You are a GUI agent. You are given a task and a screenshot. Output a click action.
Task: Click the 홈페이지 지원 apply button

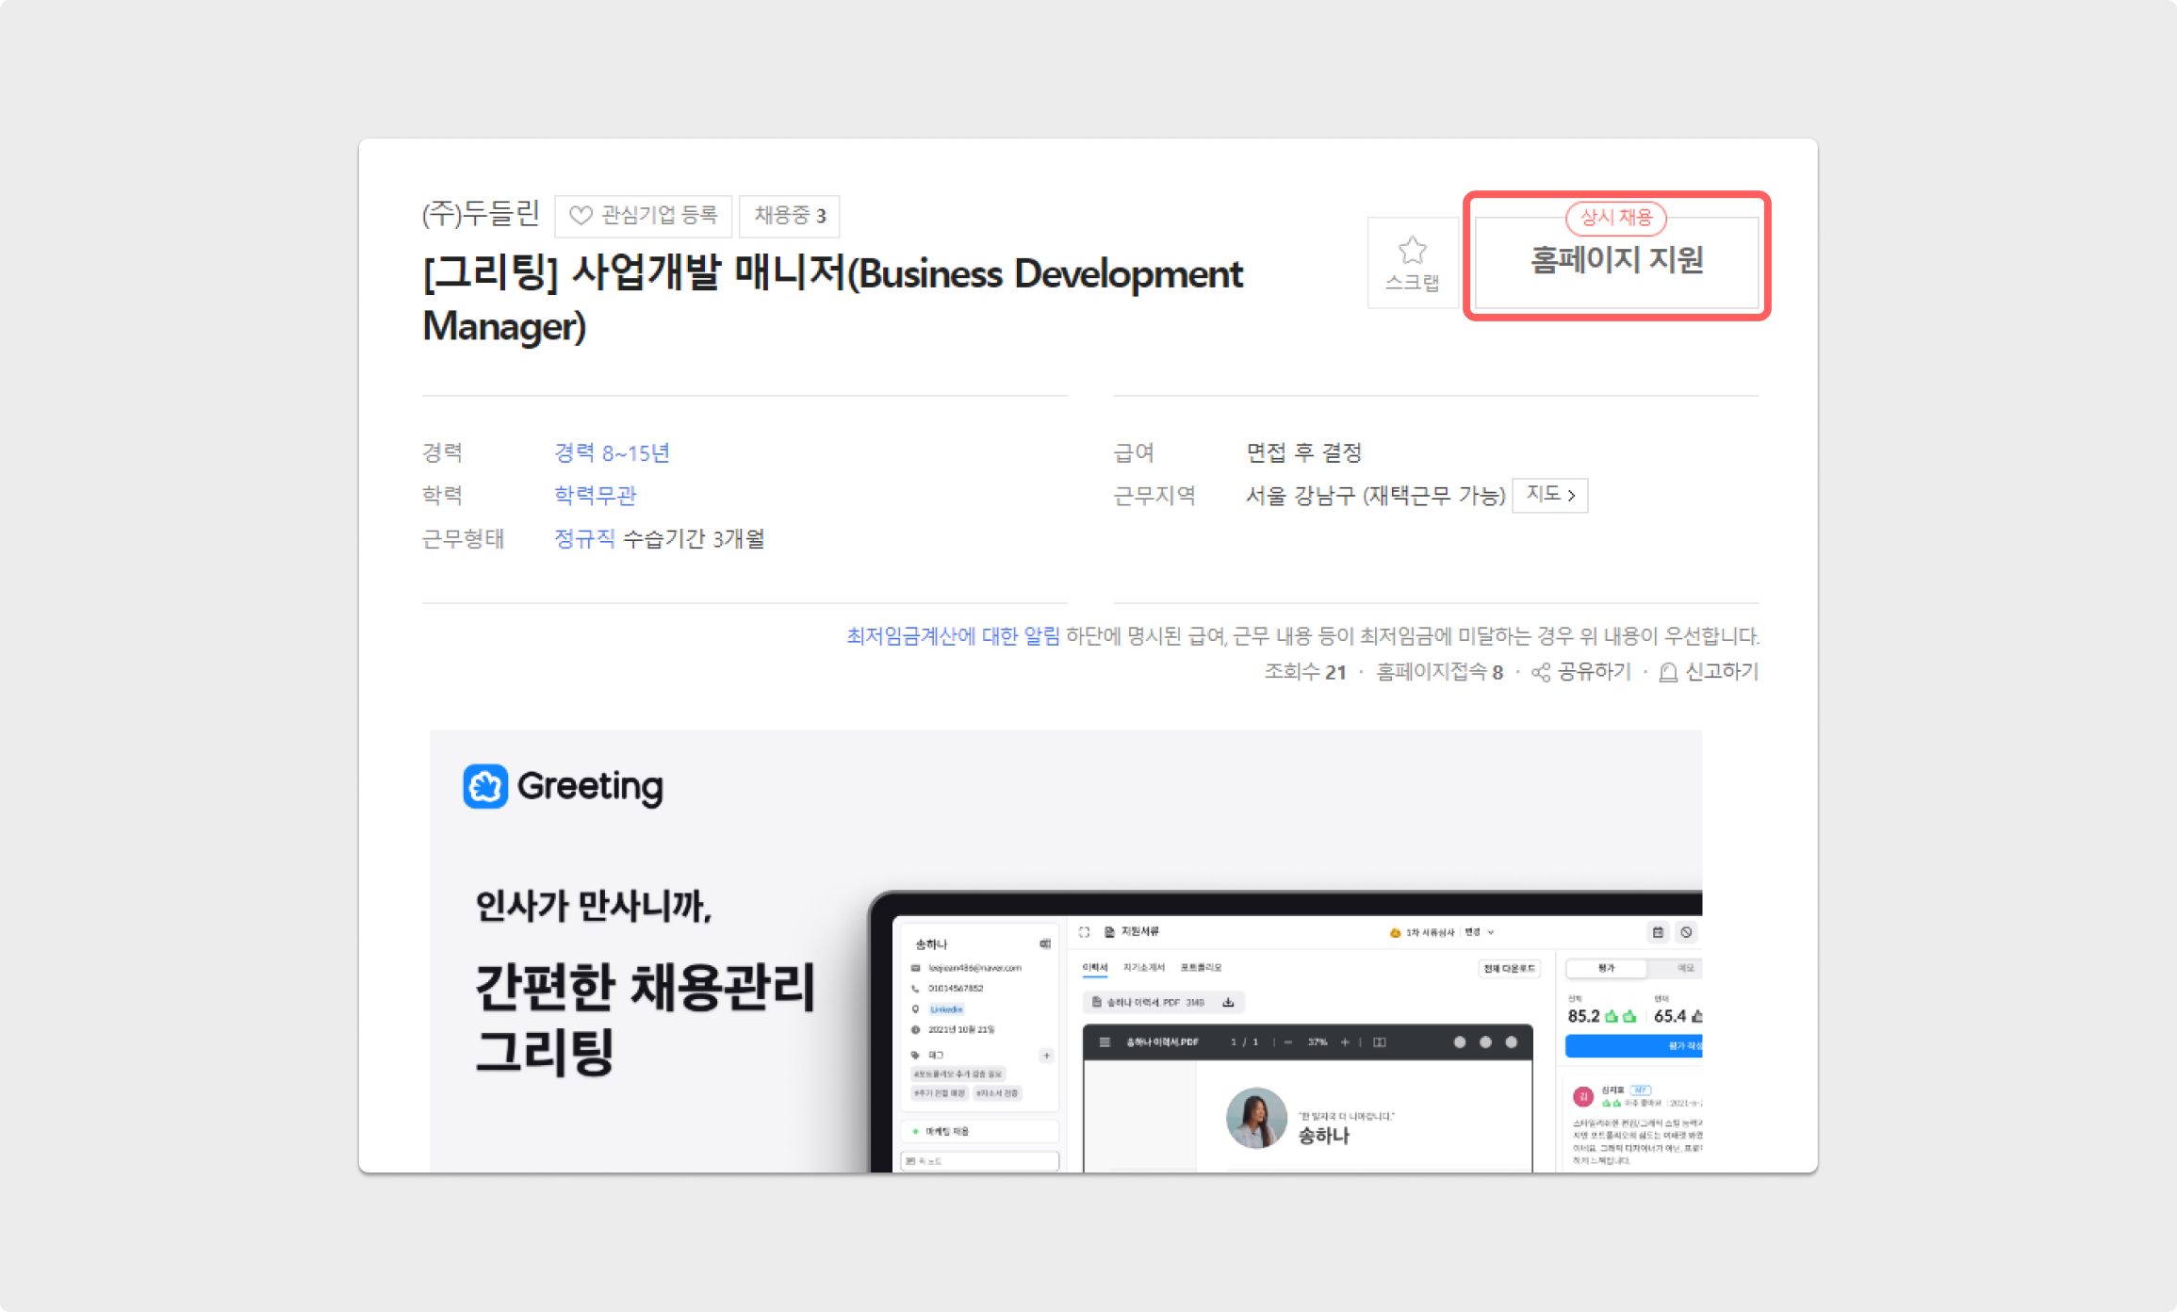1616,261
